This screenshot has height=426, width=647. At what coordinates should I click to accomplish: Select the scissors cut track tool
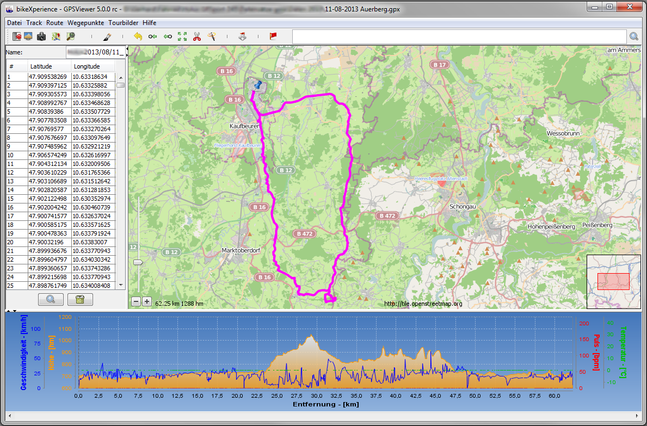(197, 36)
